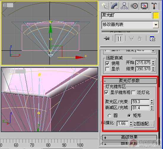Click Make Unique icon
The image size is (163, 149).
131,38
